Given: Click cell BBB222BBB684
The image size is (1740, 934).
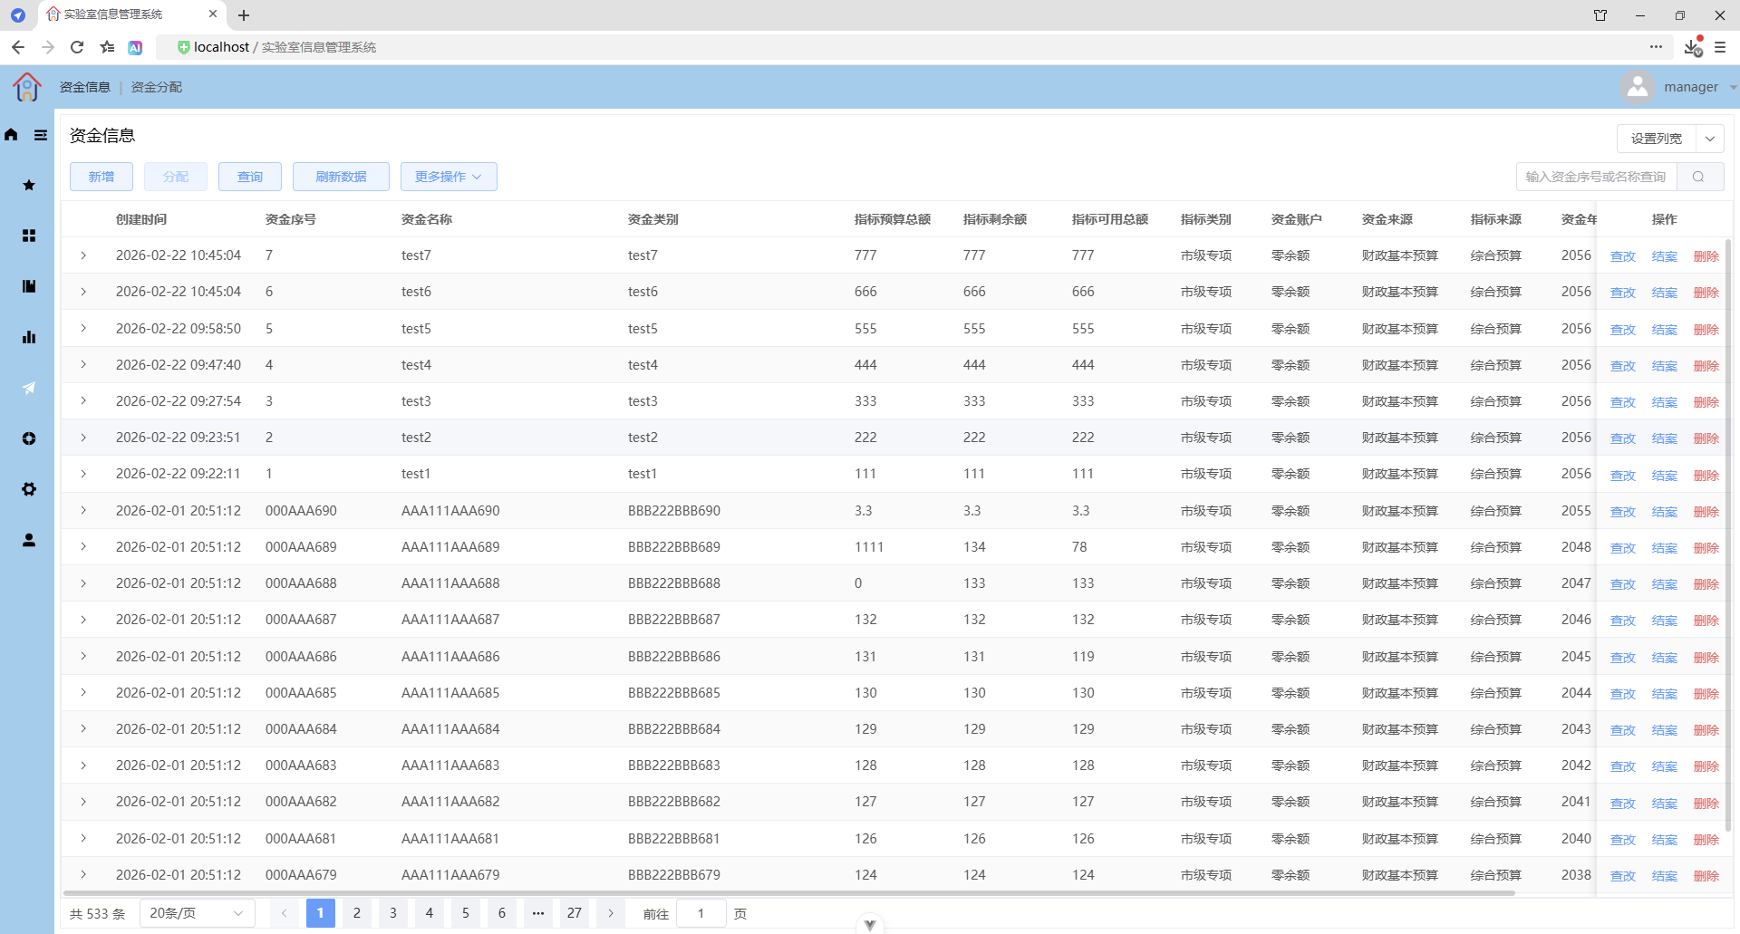Looking at the screenshot, I should click(x=674, y=729).
